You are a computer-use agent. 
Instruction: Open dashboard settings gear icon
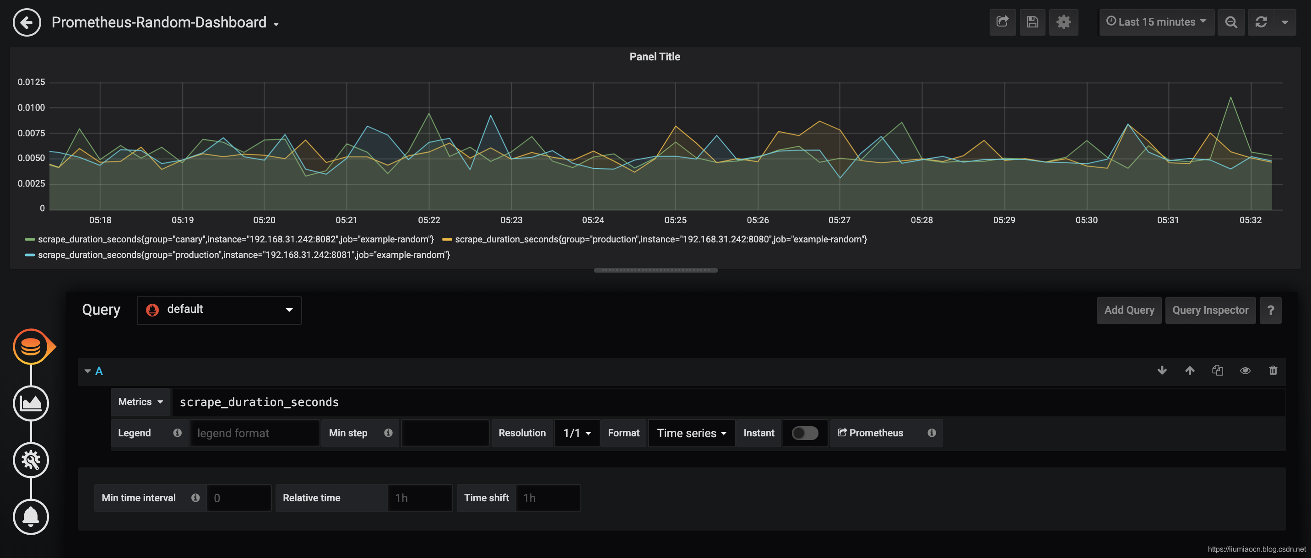1064,22
